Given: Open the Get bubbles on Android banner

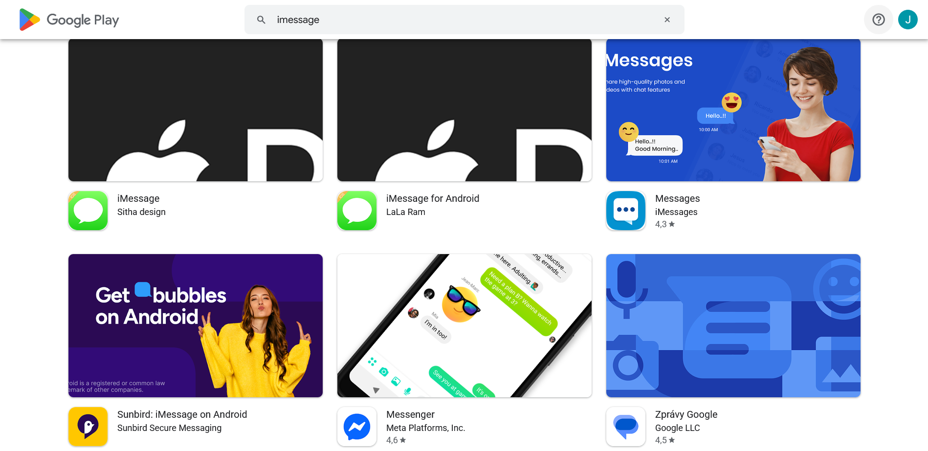Looking at the screenshot, I should [196, 325].
